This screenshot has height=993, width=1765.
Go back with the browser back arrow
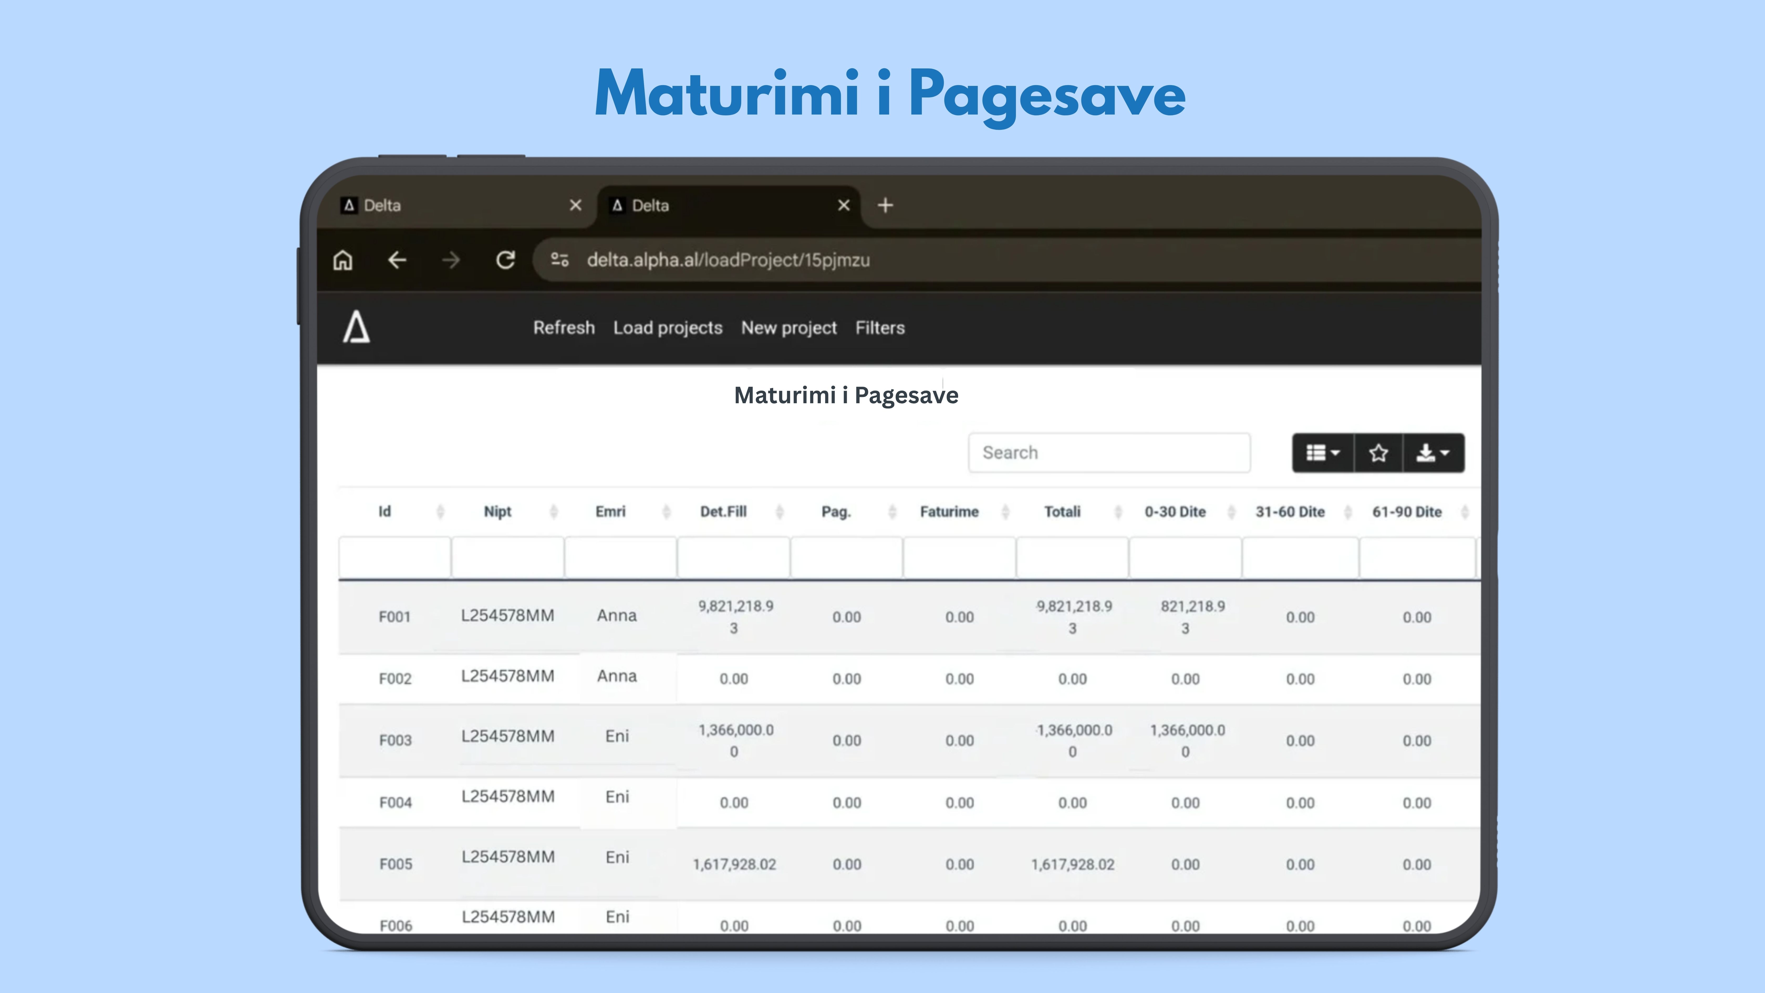(397, 260)
